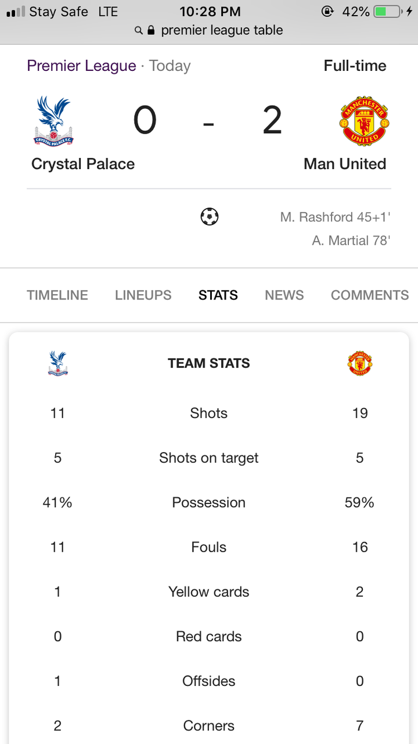Tap the small Crystal Palace logo in Team Stats
Image resolution: width=418 pixels, height=744 pixels.
57,363
